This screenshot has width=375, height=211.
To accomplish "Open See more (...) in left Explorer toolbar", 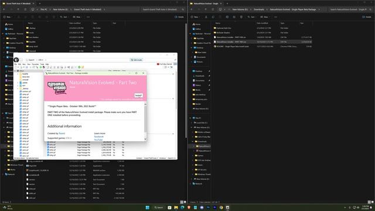I will coord(88,17).
